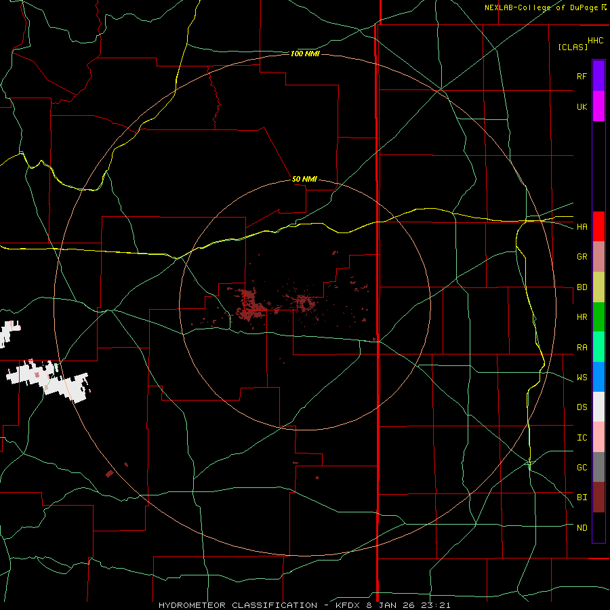
Task: Click the large white dry snow echo near the west edge
Action: click(x=49, y=381)
